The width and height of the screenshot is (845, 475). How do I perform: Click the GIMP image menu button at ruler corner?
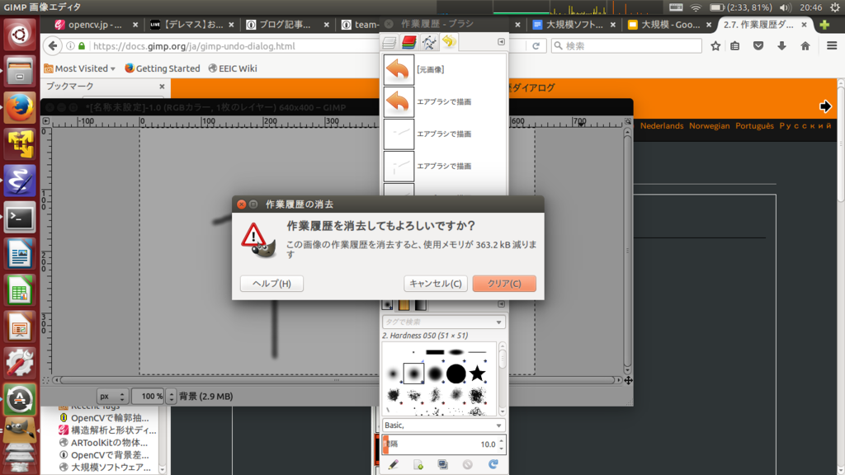click(46, 121)
